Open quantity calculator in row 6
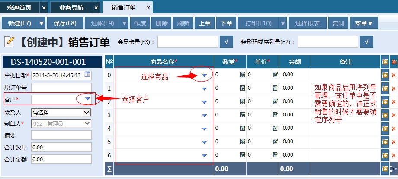 pyautogui.click(x=242, y=155)
